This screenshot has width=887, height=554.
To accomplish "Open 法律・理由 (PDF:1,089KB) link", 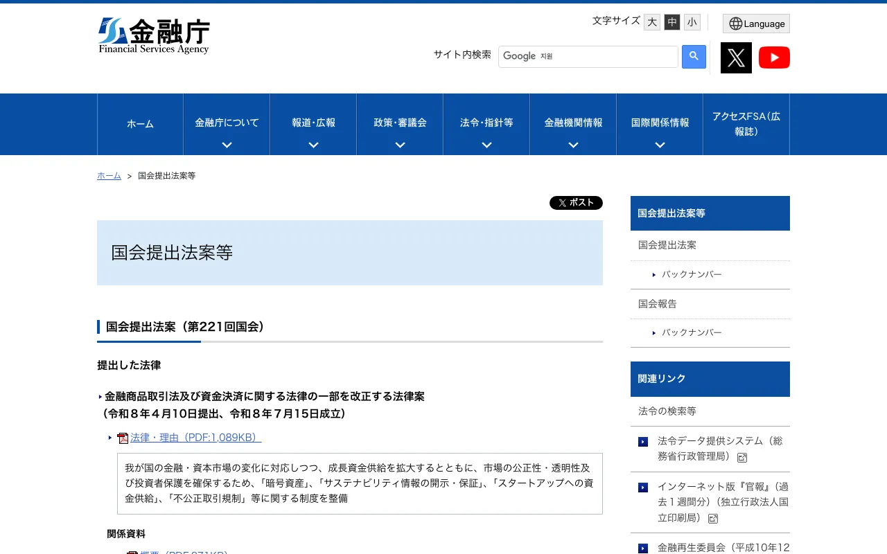I will point(195,438).
